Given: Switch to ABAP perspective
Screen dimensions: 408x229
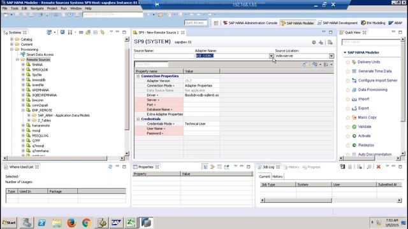Looking at the screenshot, I should (395, 23).
